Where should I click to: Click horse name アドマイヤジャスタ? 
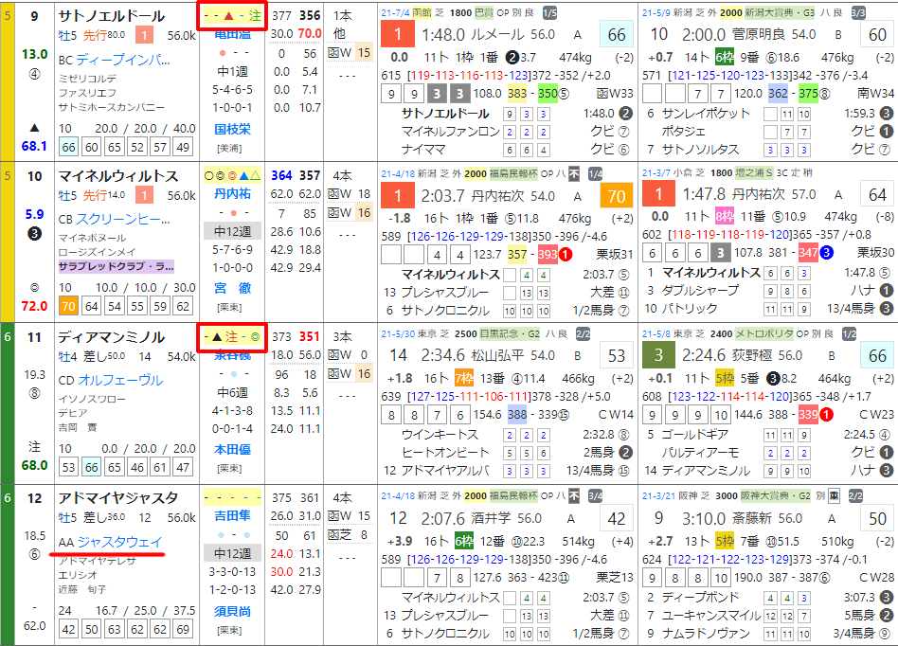(118, 498)
